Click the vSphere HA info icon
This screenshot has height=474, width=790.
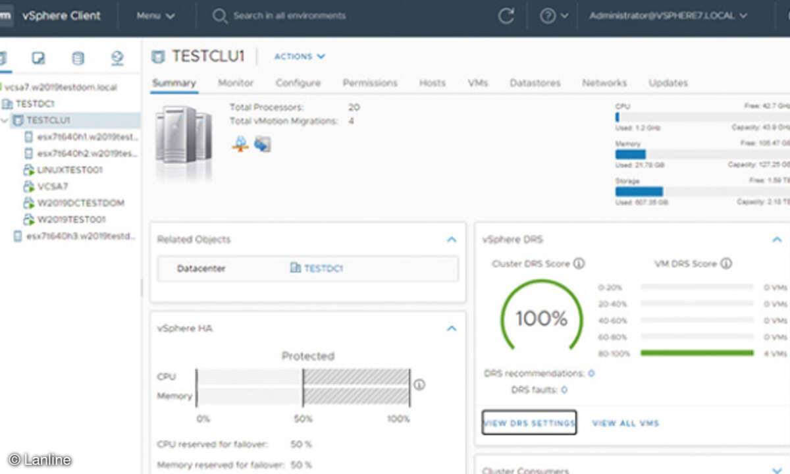tap(419, 384)
